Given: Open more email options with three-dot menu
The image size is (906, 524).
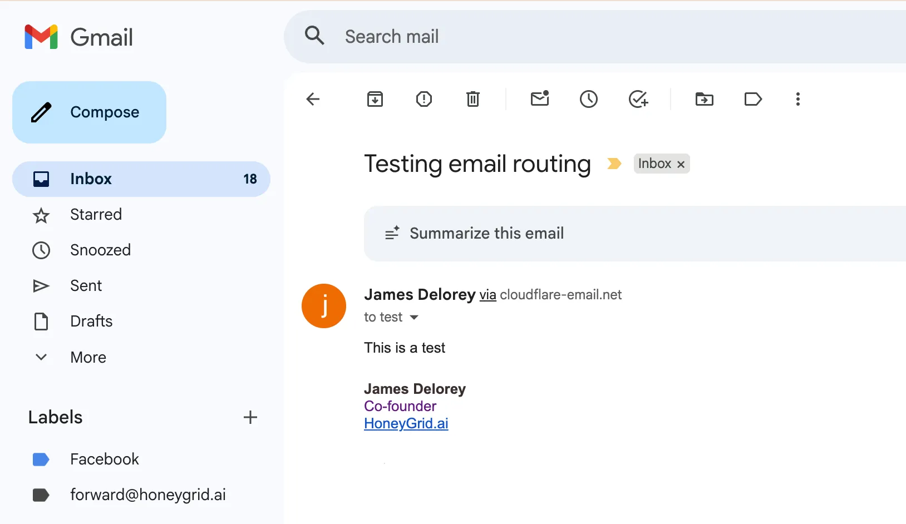Looking at the screenshot, I should (x=798, y=99).
